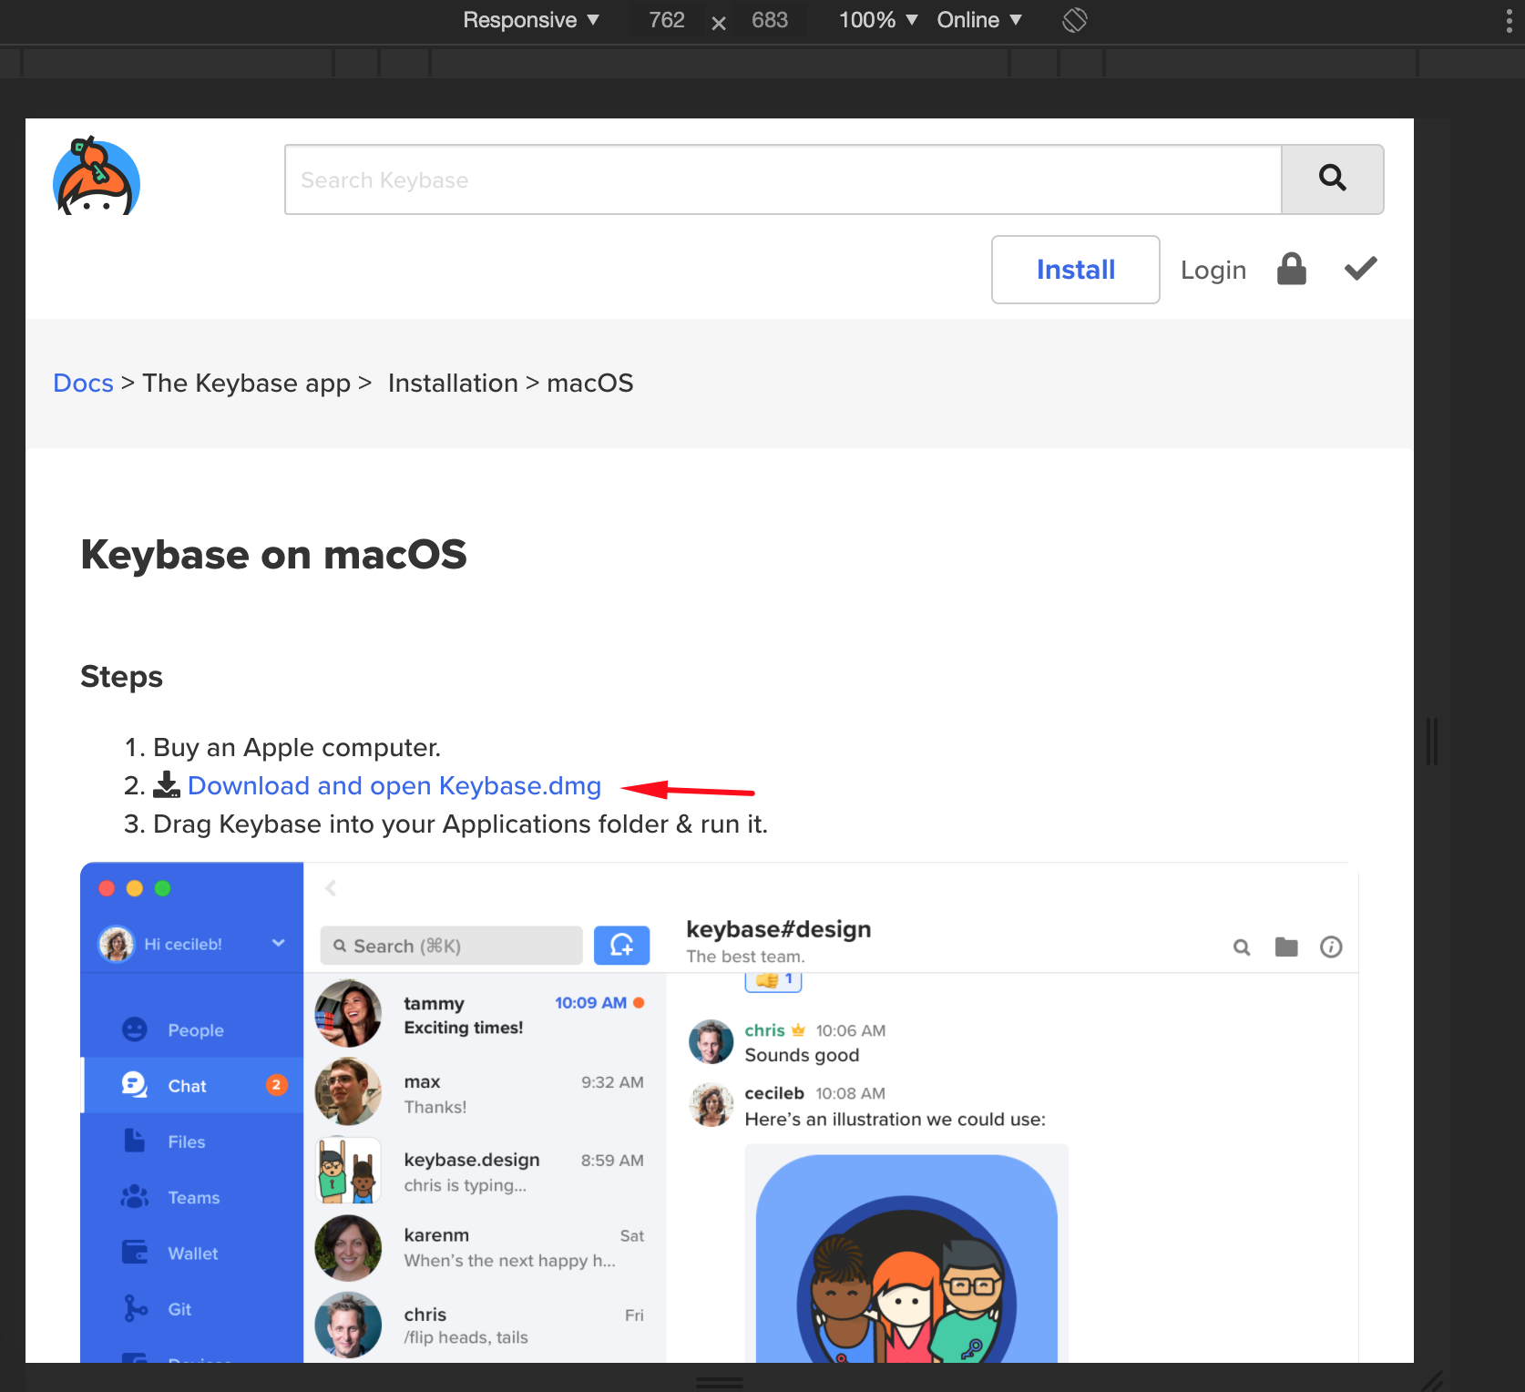The width and height of the screenshot is (1525, 1392).
Task: Click the thumbs-up reaction with count 1
Action: pos(773,981)
